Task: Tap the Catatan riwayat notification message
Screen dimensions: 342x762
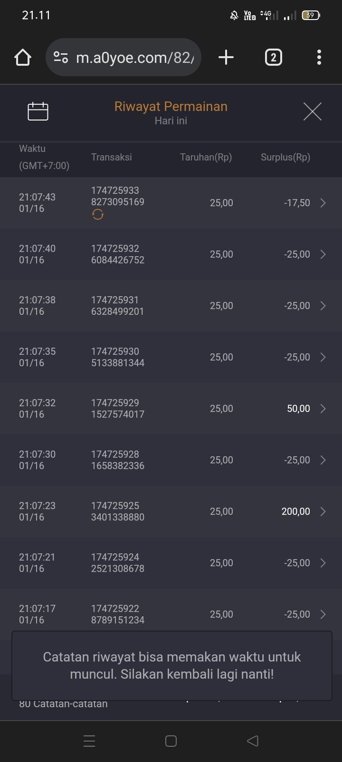Action: (171, 665)
